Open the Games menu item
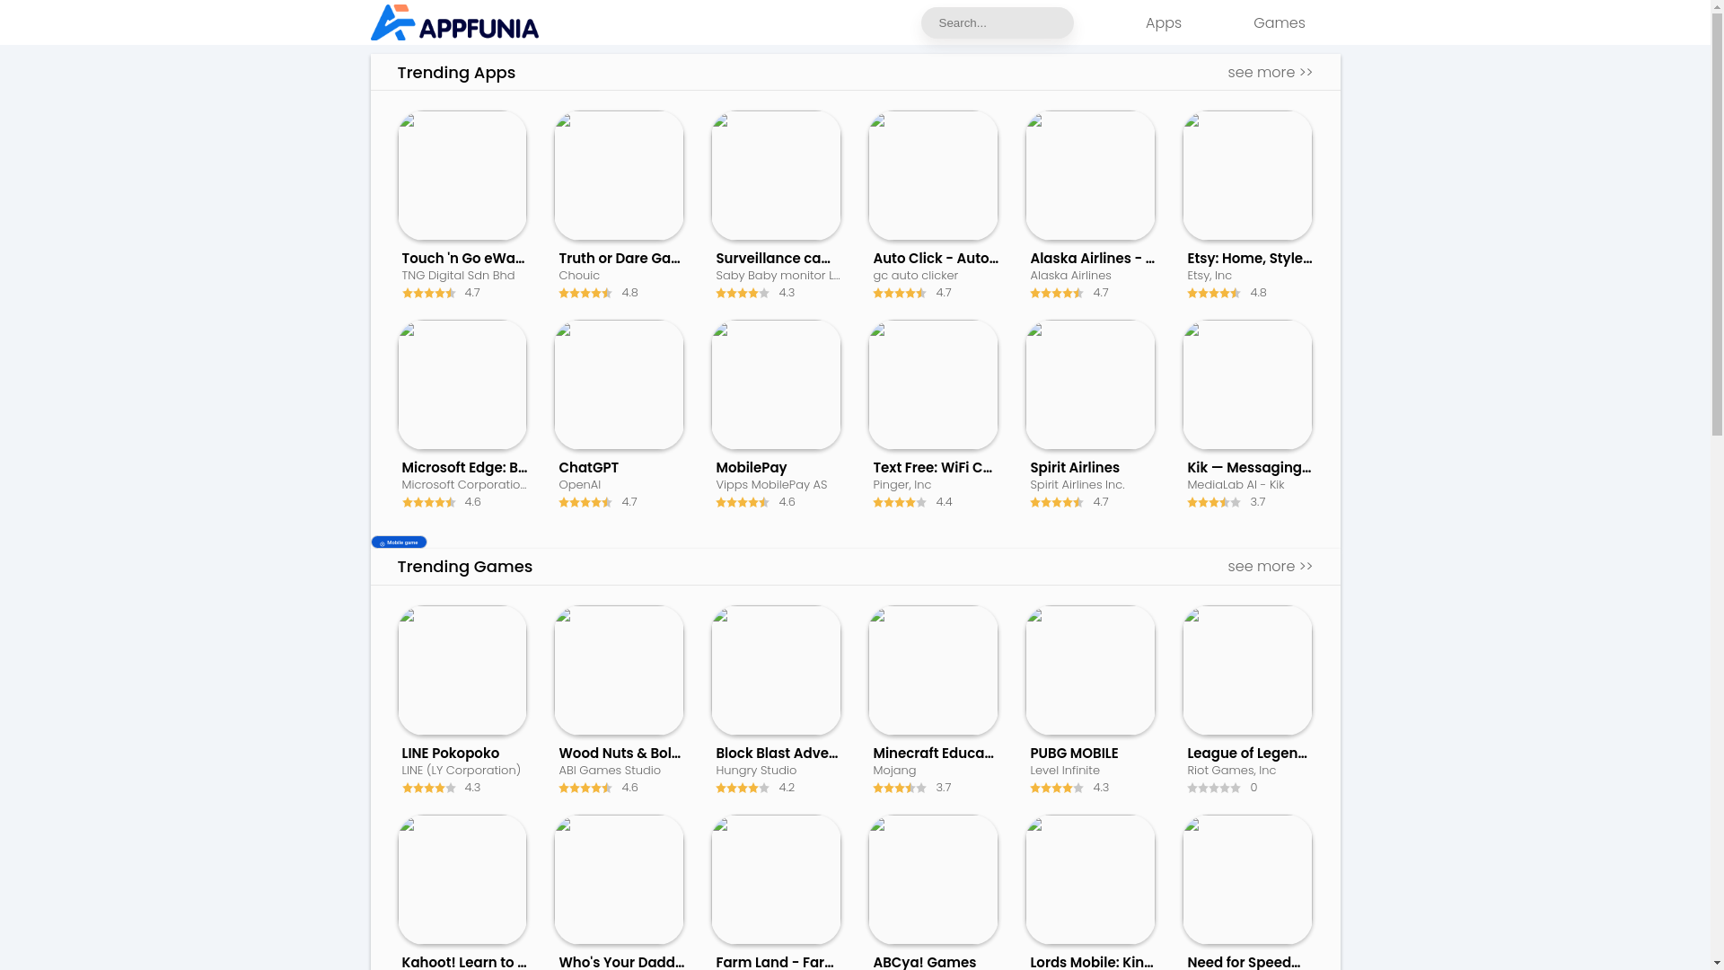 (1279, 22)
